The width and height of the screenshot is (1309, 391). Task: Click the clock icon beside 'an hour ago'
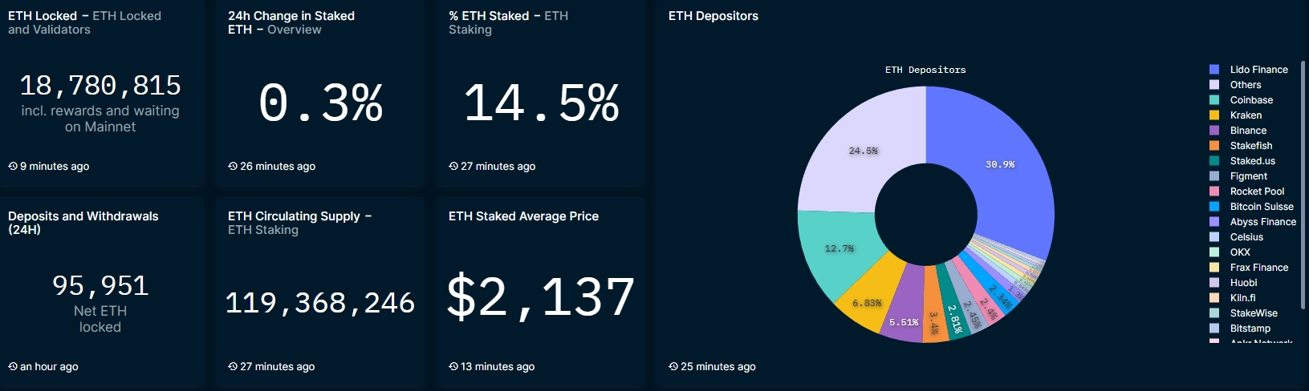(13, 367)
